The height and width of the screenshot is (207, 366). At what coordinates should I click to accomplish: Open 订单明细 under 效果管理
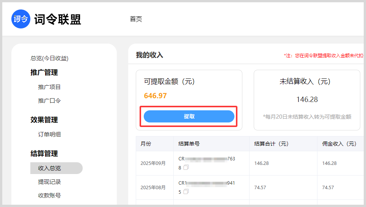(49, 134)
